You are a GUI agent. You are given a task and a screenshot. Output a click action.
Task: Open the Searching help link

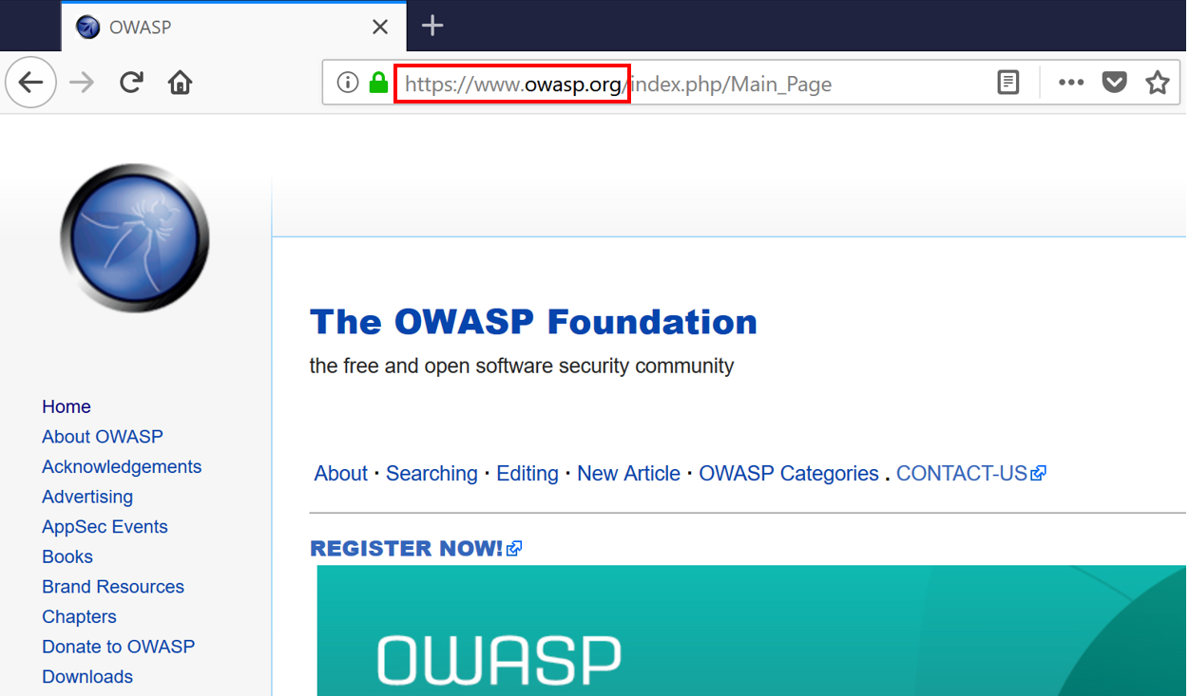pyautogui.click(x=431, y=474)
